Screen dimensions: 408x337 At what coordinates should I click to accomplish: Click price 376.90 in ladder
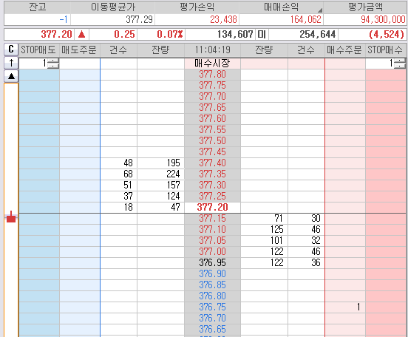coord(212,274)
